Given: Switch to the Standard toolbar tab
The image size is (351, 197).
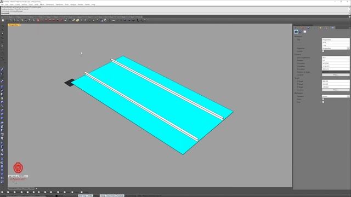Looking at the screenshot, I should [x=5, y=17].
